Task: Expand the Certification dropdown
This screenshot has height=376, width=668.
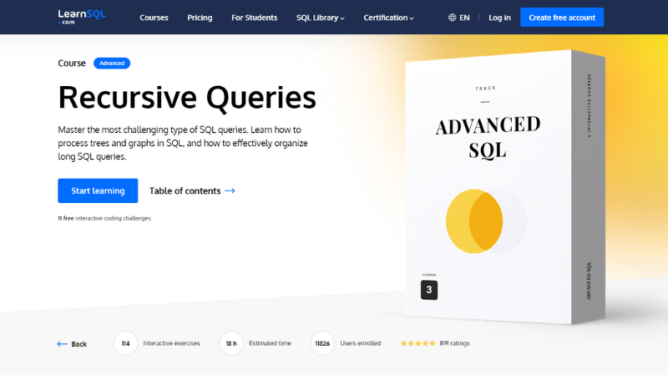Action: click(x=388, y=18)
